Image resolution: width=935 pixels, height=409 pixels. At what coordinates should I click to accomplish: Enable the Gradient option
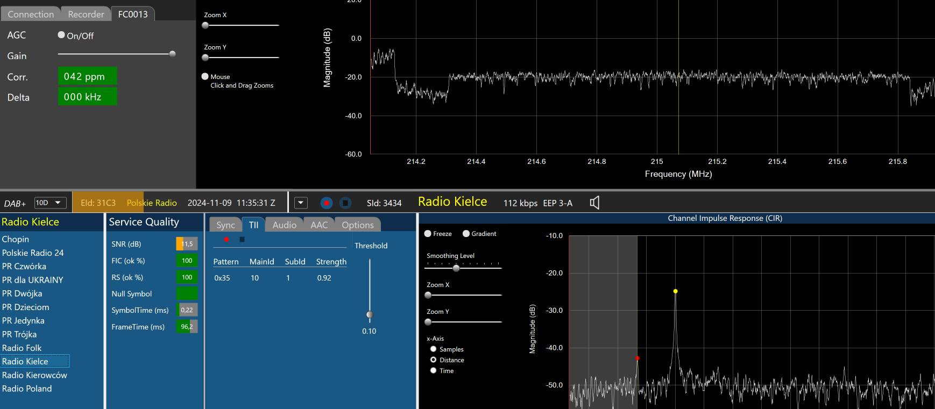pos(466,234)
